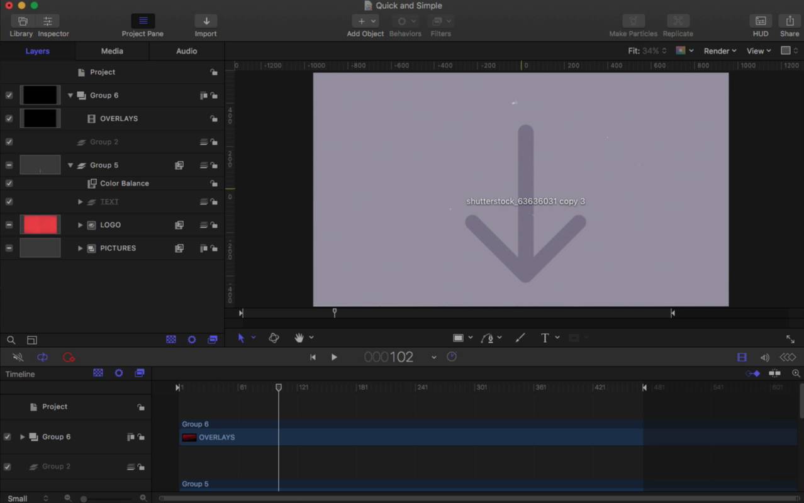Toggle Loop playback button

(43, 357)
